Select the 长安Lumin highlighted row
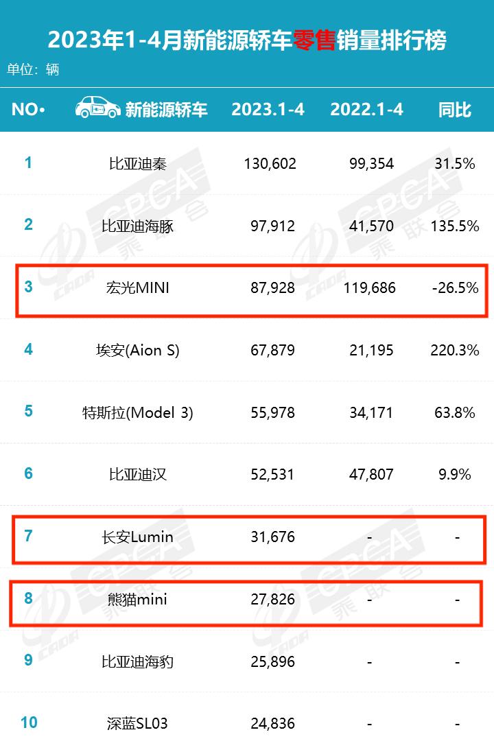This screenshot has height=752, width=494. (138, 537)
